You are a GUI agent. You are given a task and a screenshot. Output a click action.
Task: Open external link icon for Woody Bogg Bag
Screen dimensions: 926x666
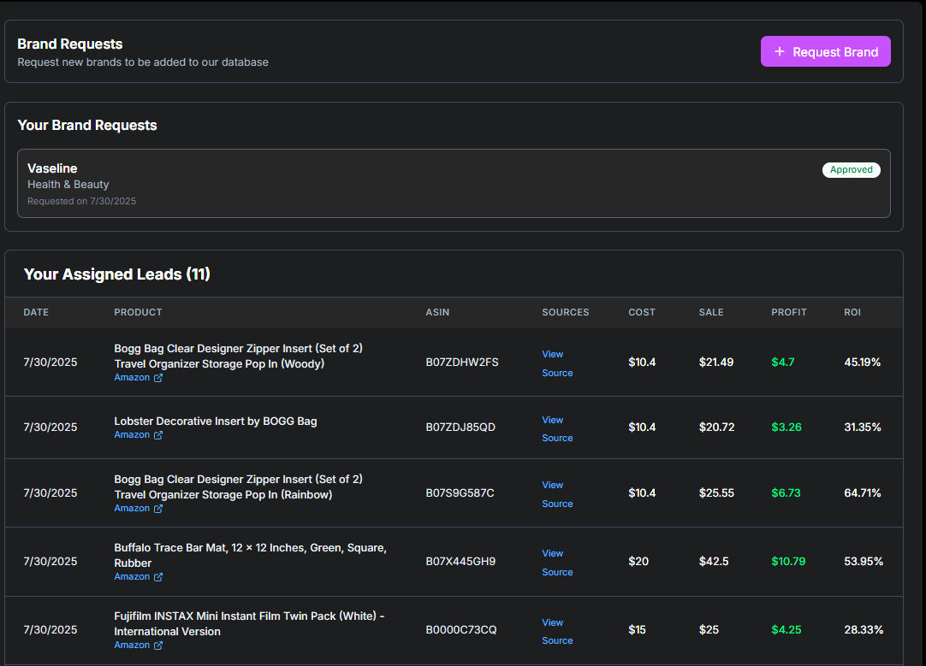tap(158, 378)
